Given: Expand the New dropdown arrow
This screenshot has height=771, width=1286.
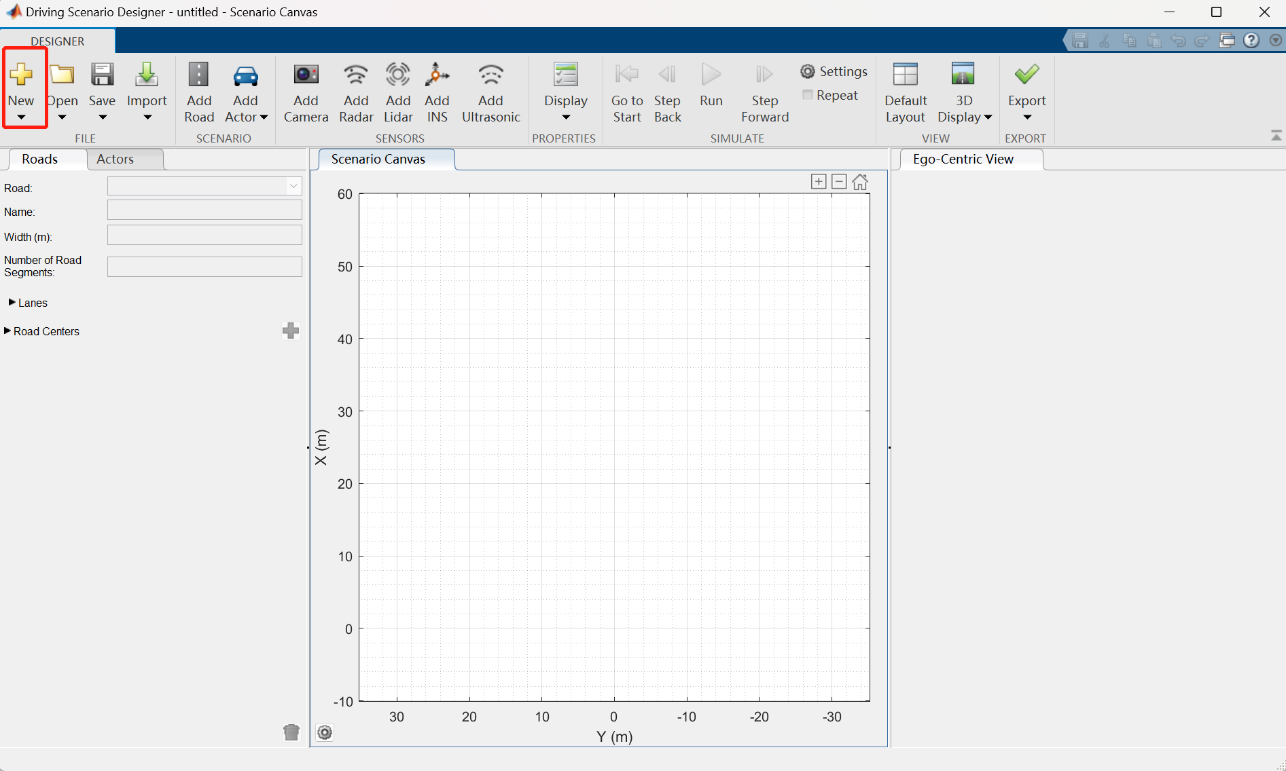Looking at the screenshot, I should [x=21, y=117].
